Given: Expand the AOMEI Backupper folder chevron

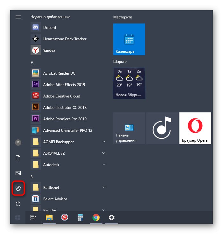Looking at the screenshot, I should pyautogui.click(x=104, y=142).
